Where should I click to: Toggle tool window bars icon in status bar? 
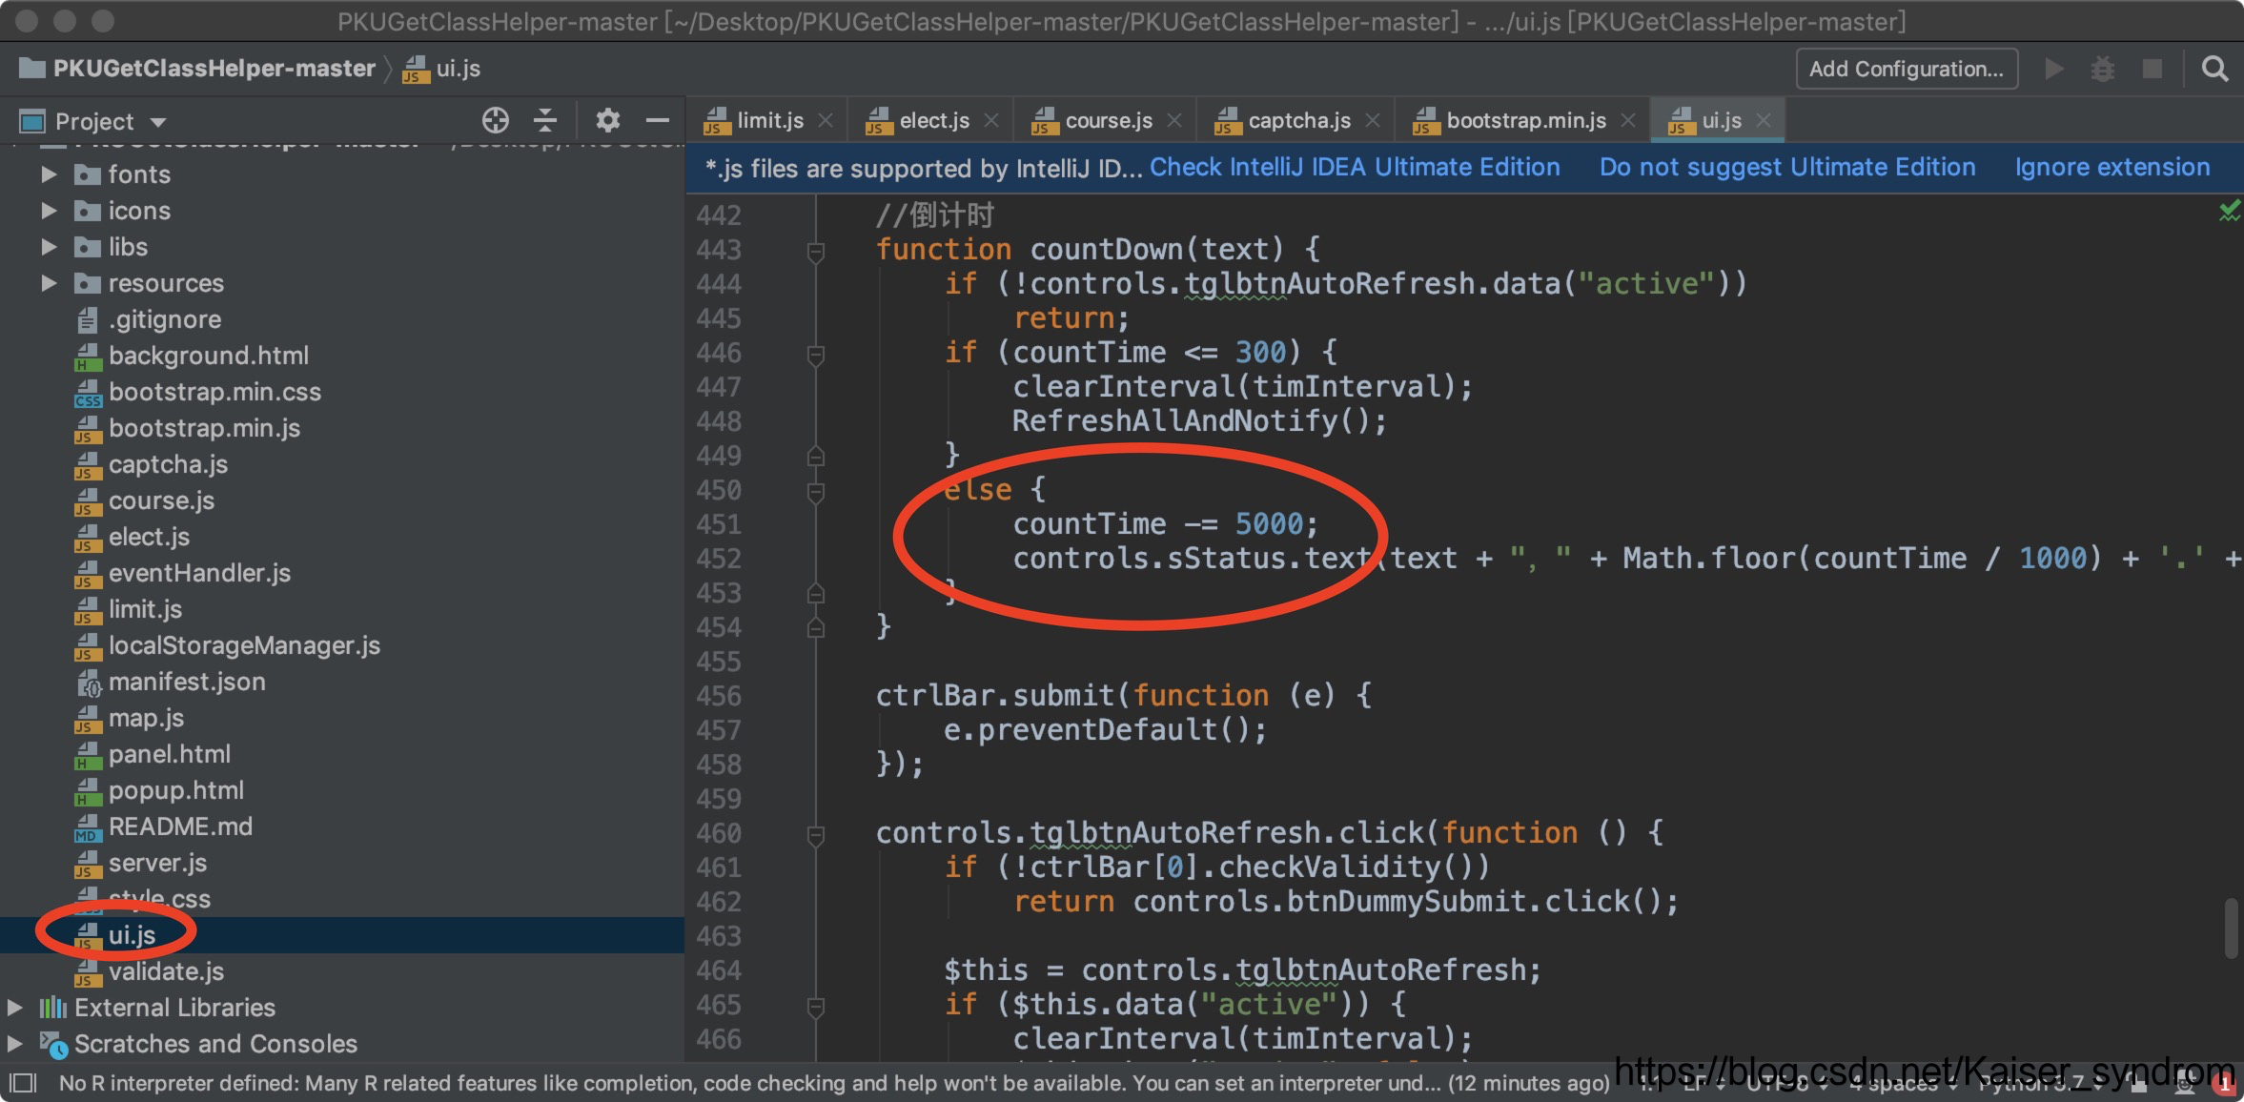pos(23,1083)
